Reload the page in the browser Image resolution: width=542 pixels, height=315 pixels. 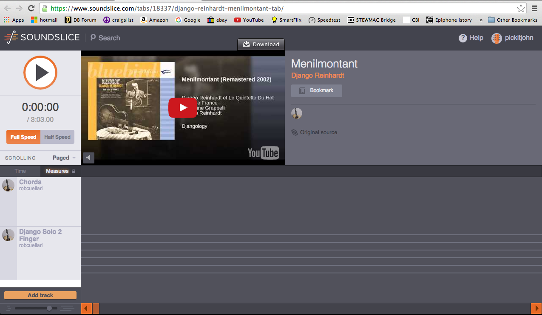click(31, 8)
